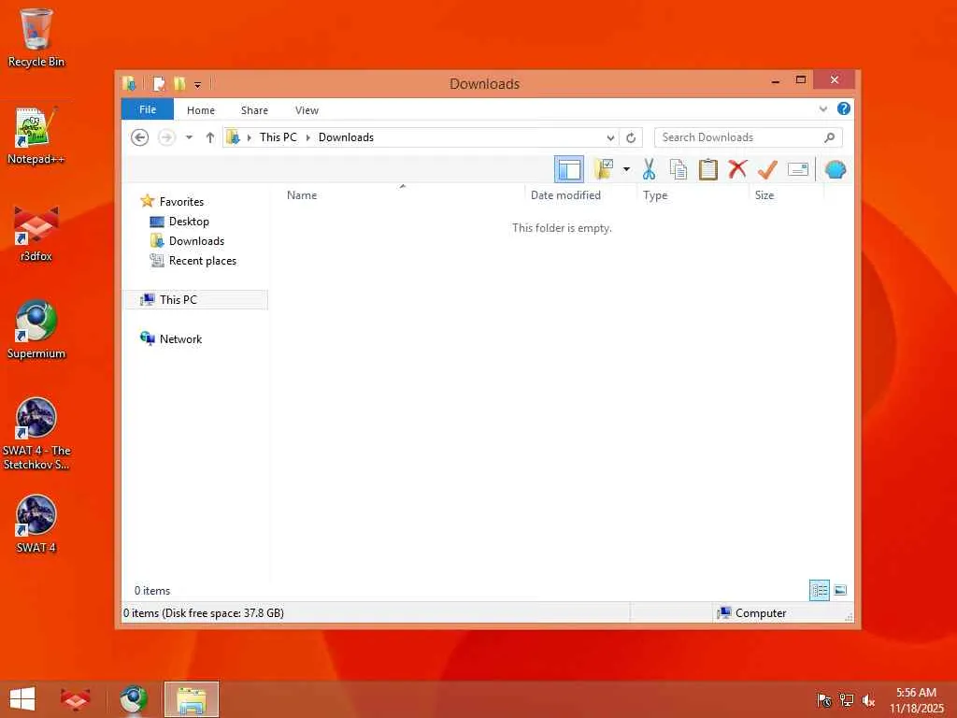This screenshot has height=718, width=957.
Task: Select Network in navigation pane
Action: coord(180,338)
